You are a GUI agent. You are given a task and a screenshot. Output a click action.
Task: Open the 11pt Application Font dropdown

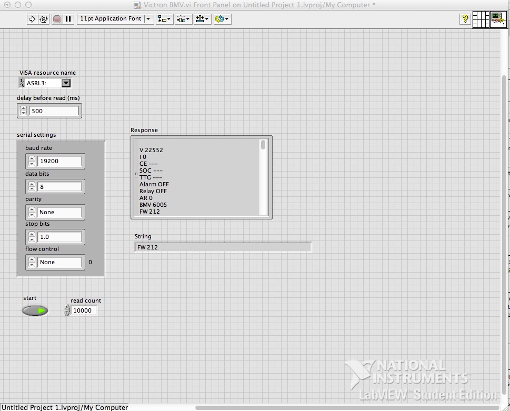[115, 19]
